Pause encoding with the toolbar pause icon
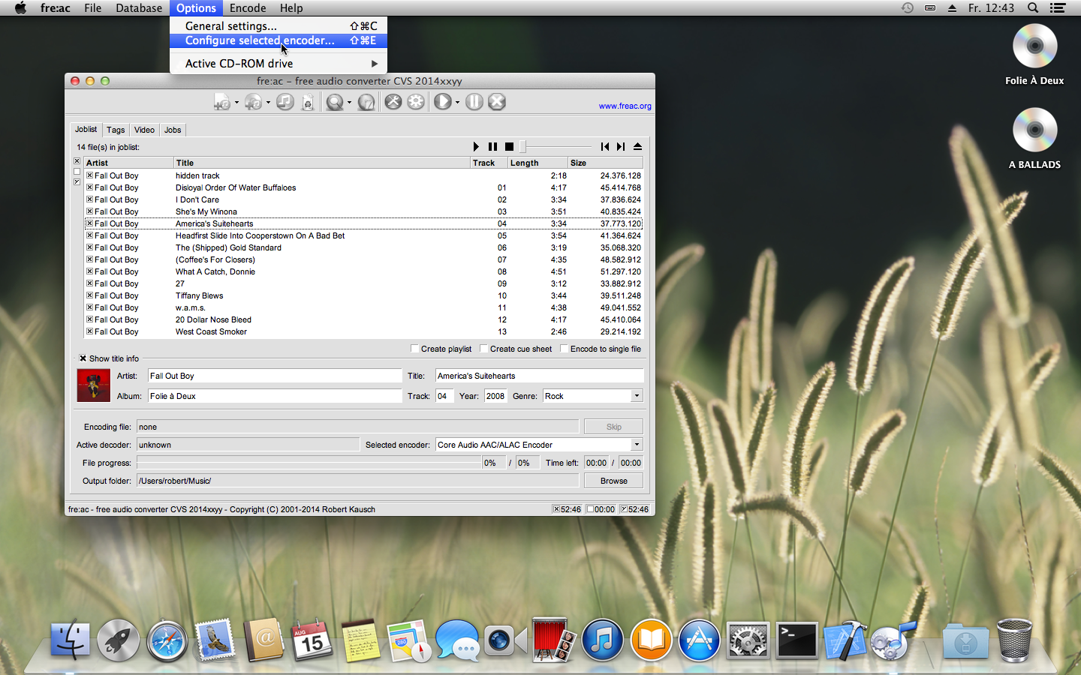Viewport: 1081px width, 675px height. [x=474, y=102]
